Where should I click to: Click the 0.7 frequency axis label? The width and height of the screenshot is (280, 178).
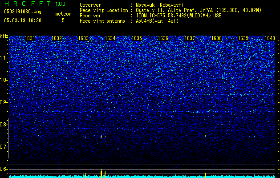coord(4,146)
